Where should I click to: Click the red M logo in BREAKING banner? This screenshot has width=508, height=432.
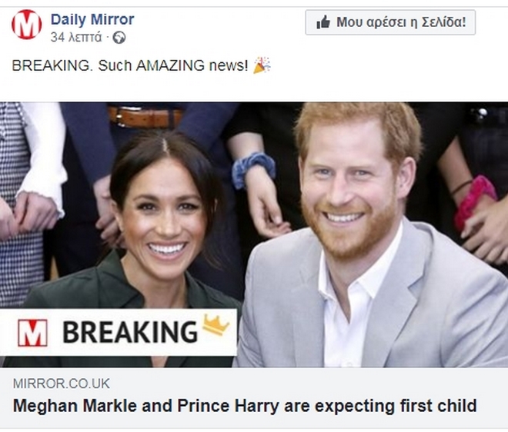click(x=33, y=332)
